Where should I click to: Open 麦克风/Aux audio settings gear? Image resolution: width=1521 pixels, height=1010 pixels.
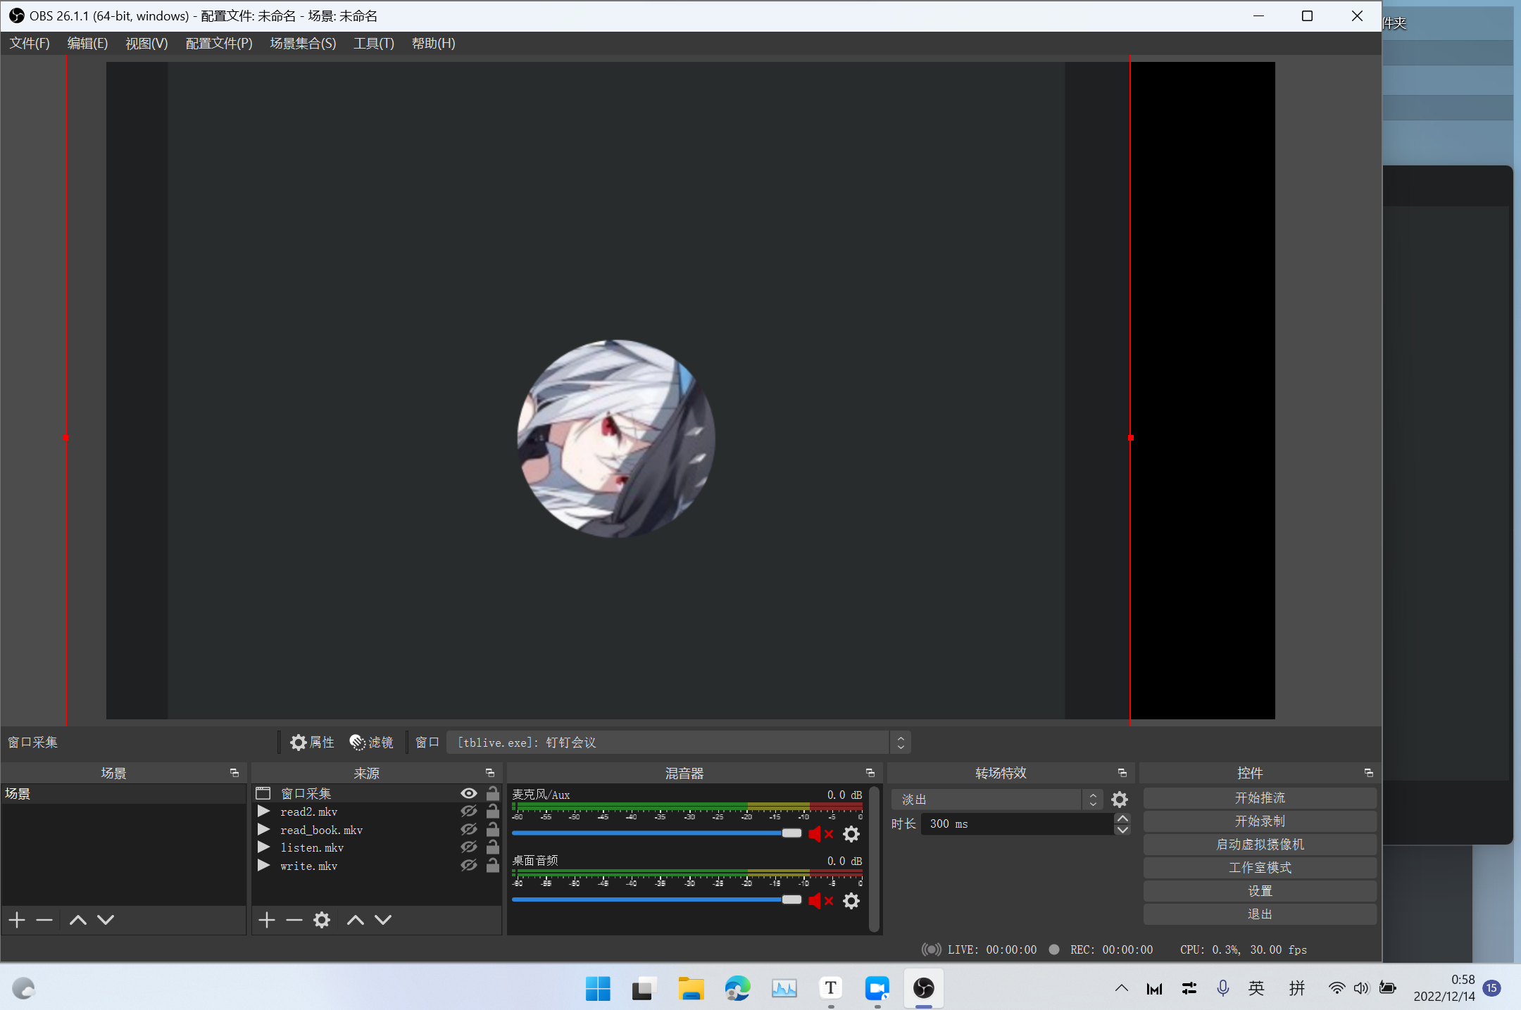851,834
